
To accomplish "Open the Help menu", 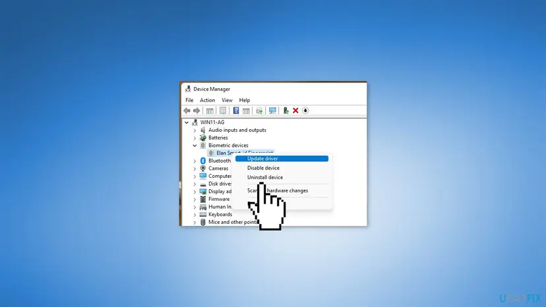I will click(245, 100).
